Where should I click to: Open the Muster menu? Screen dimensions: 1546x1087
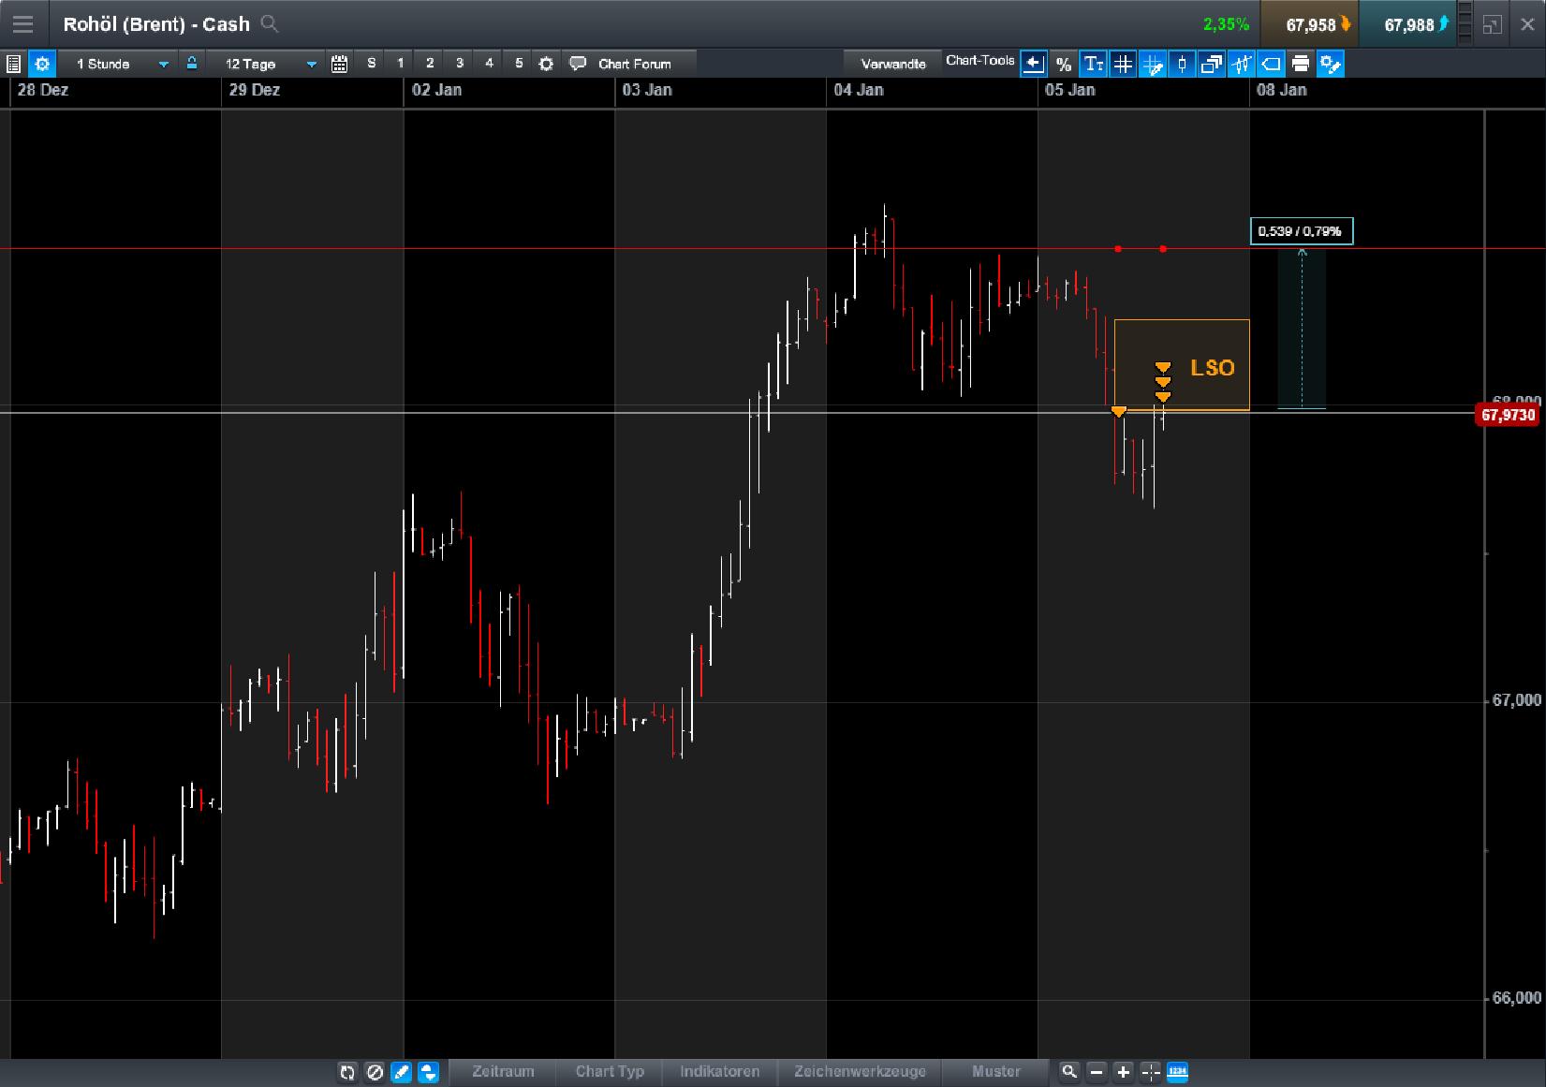point(994,1072)
